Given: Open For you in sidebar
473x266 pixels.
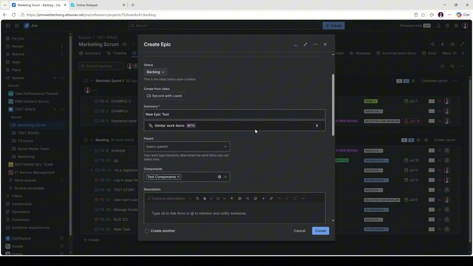Looking at the screenshot, I should pos(18,38).
